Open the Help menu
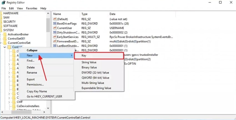 coord(43,8)
